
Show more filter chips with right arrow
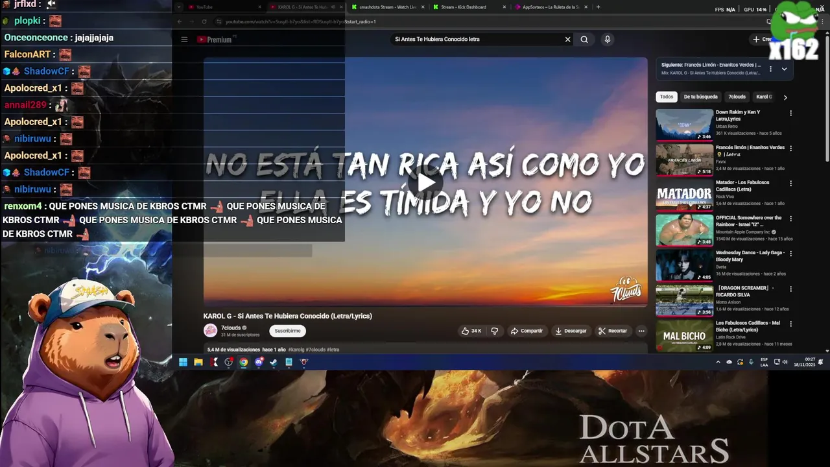click(x=785, y=97)
